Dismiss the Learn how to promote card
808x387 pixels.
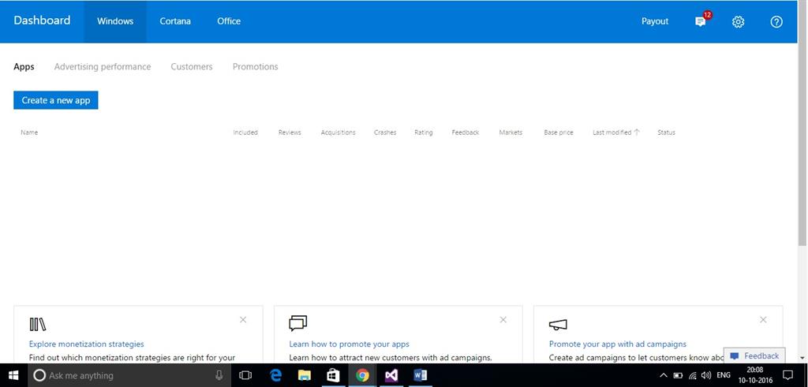click(x=503, y=319)
